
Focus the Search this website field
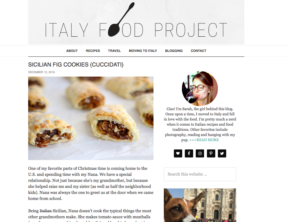(200, 174)
